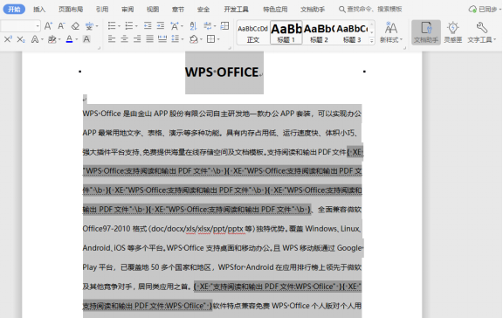Viewport: 503px width, 318px height.
Task: Open the Text Tools (文字工具) wrench menu
Action: 481,32
